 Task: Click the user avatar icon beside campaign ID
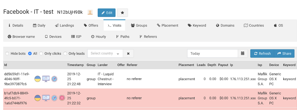(90, 12)
